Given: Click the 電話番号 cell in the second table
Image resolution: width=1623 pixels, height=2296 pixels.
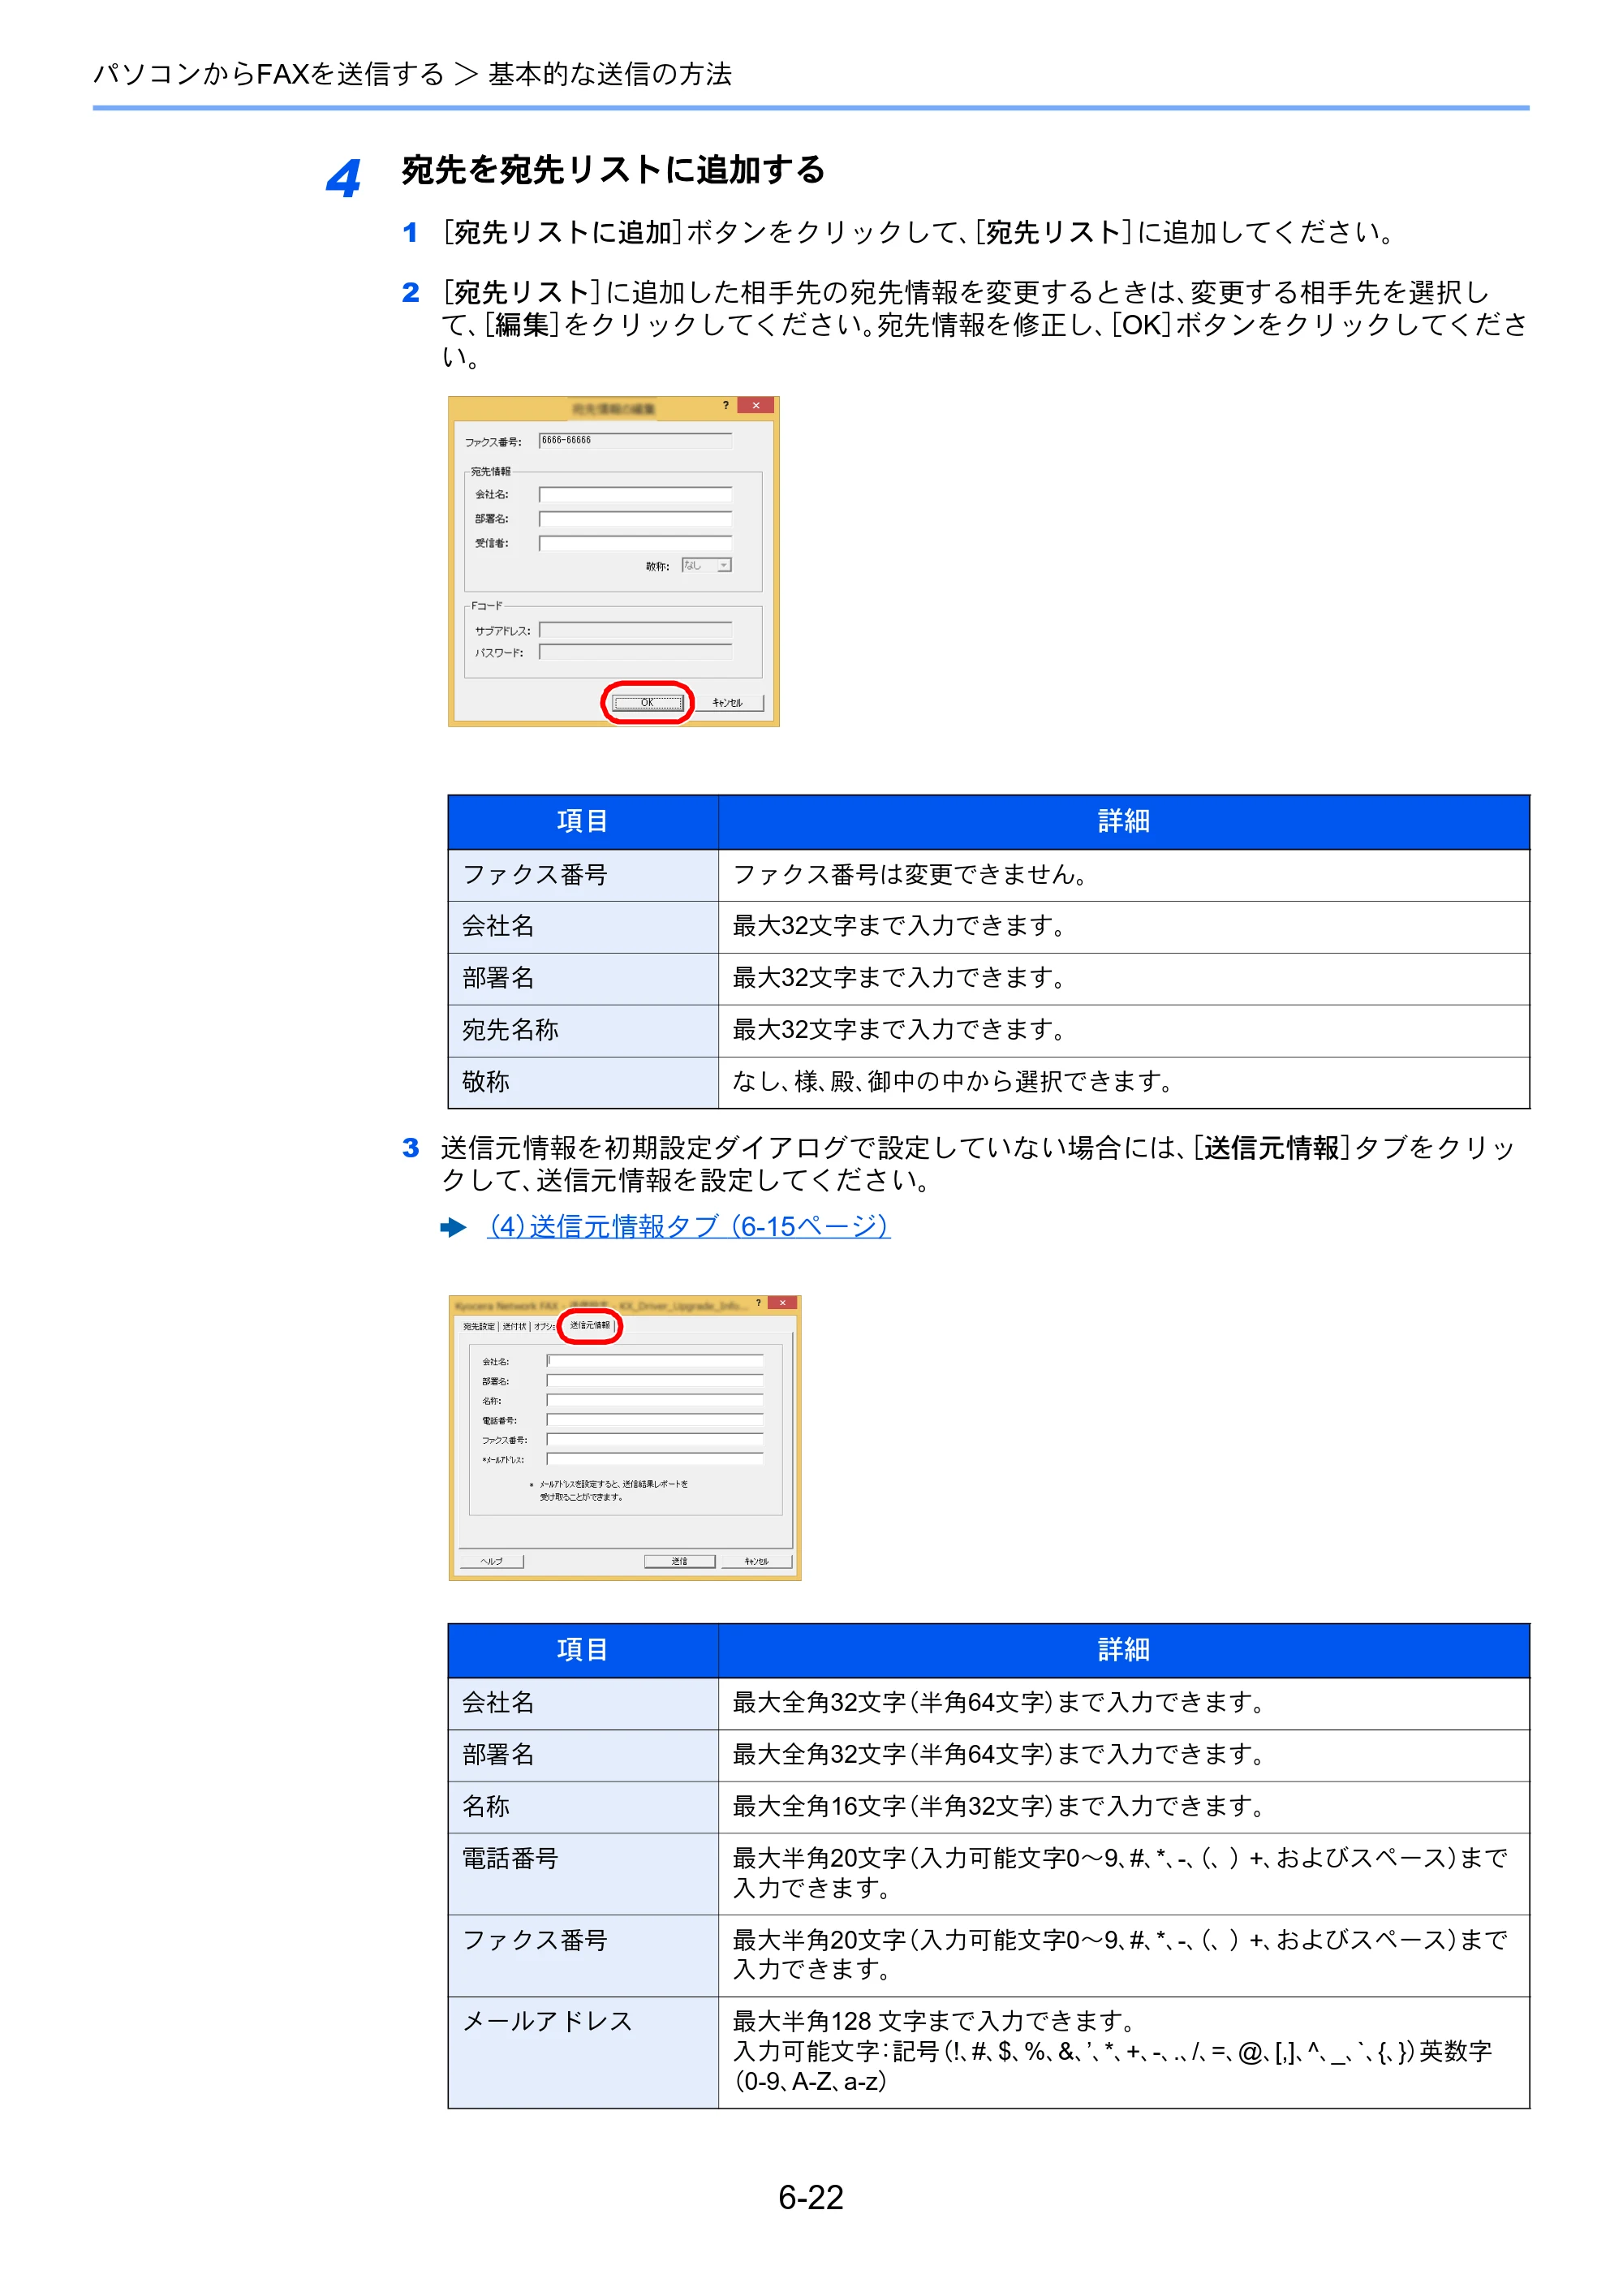Looking at the screenshot, I should click(x=583, y=1873).
